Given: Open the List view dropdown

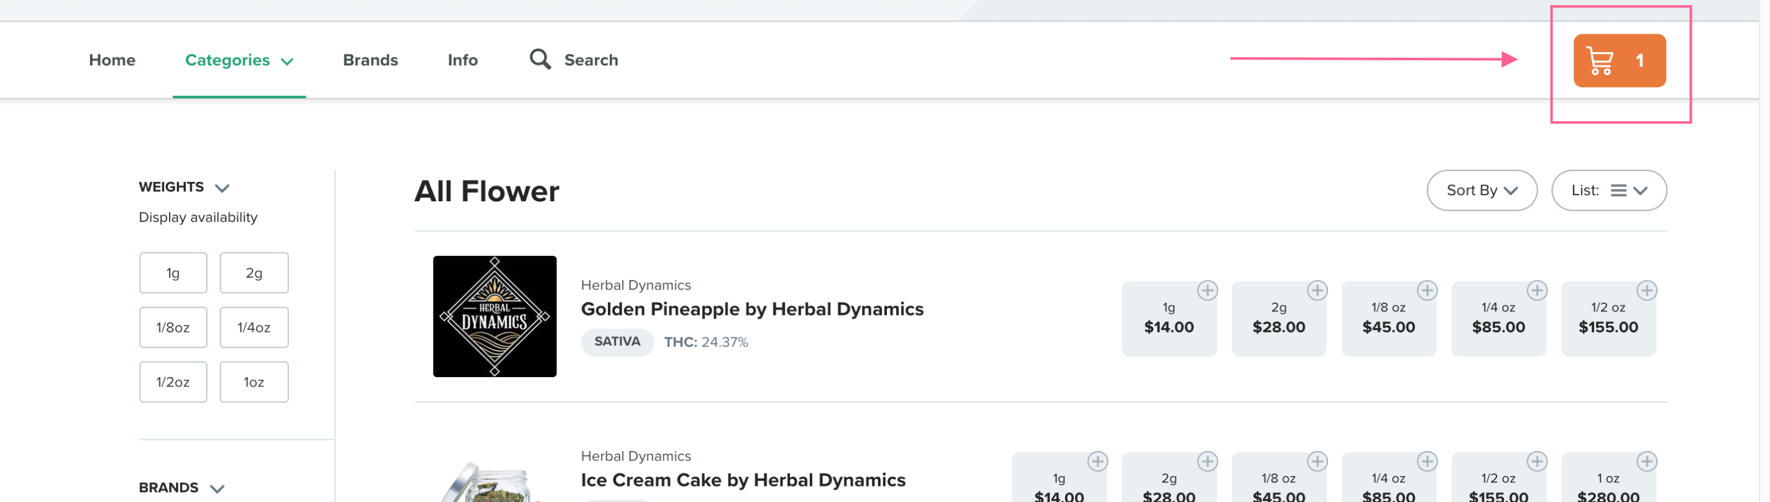Looking at the screenshot, I should tap(1608, 190).
